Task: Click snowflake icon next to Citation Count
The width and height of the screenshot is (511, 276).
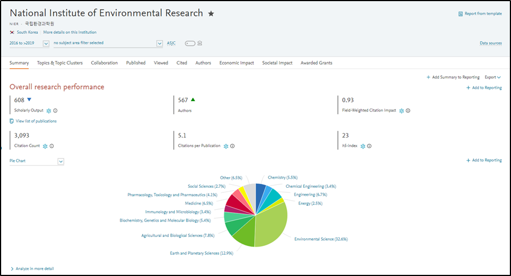Action: pyautogui.click(x=45, y=146)
